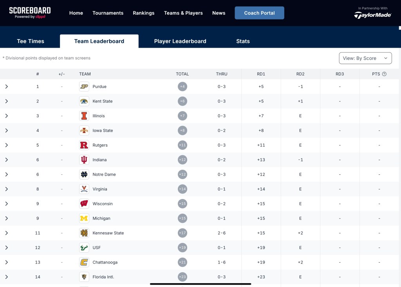
Task: Click the Michigan M logo icon
Action: coord(84,218)
